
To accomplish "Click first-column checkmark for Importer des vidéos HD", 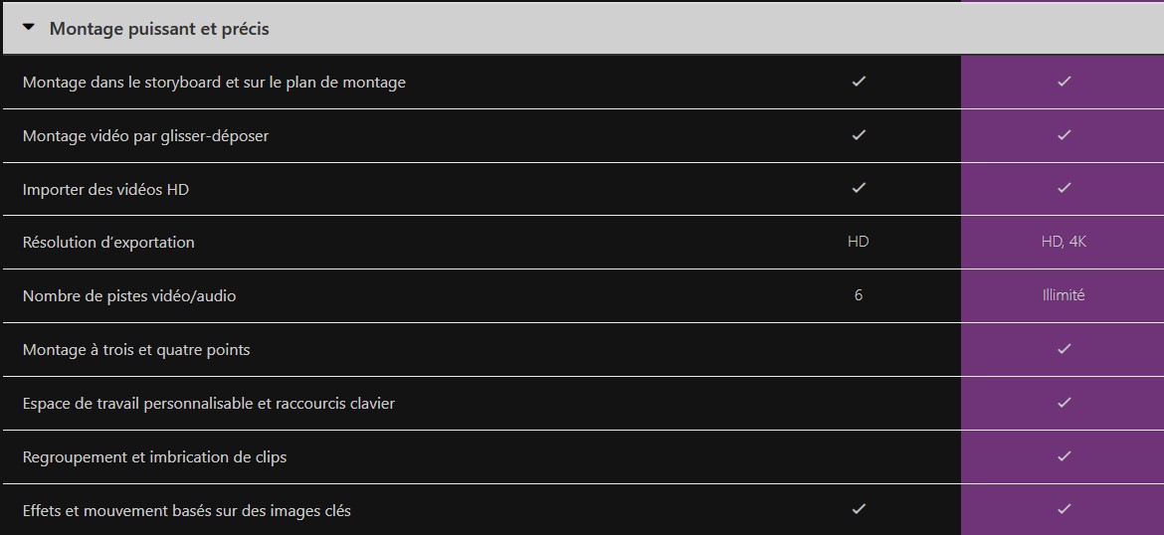I will [x=859, y=188].
